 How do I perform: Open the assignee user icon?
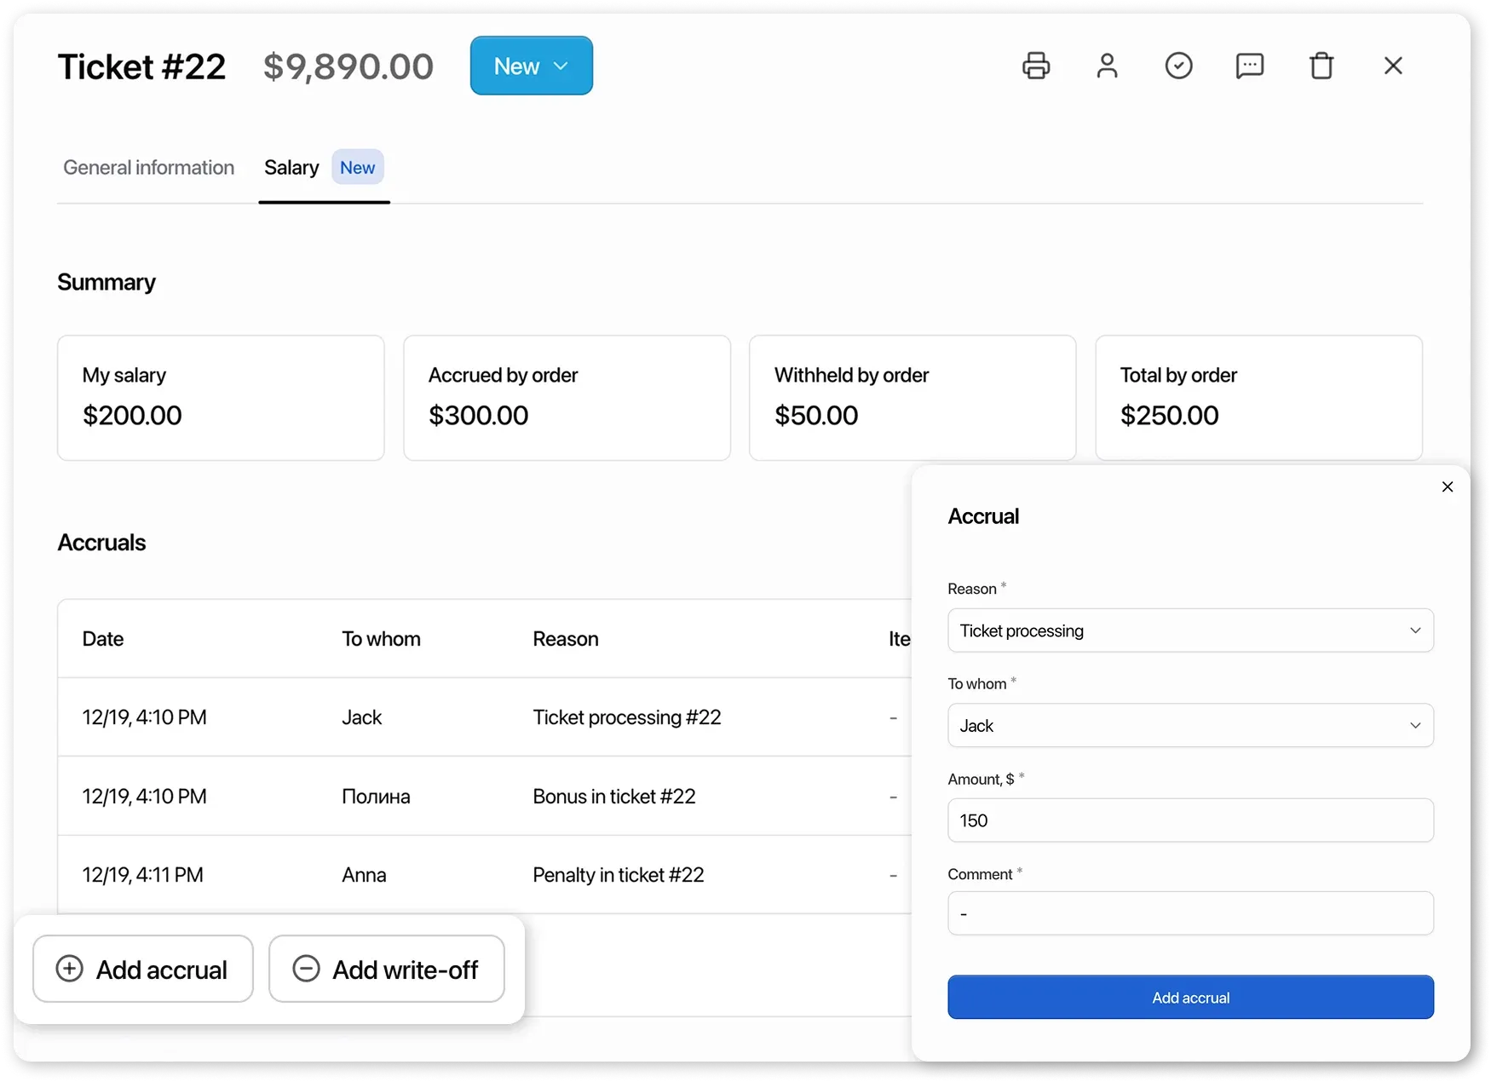coord(1108,66)
